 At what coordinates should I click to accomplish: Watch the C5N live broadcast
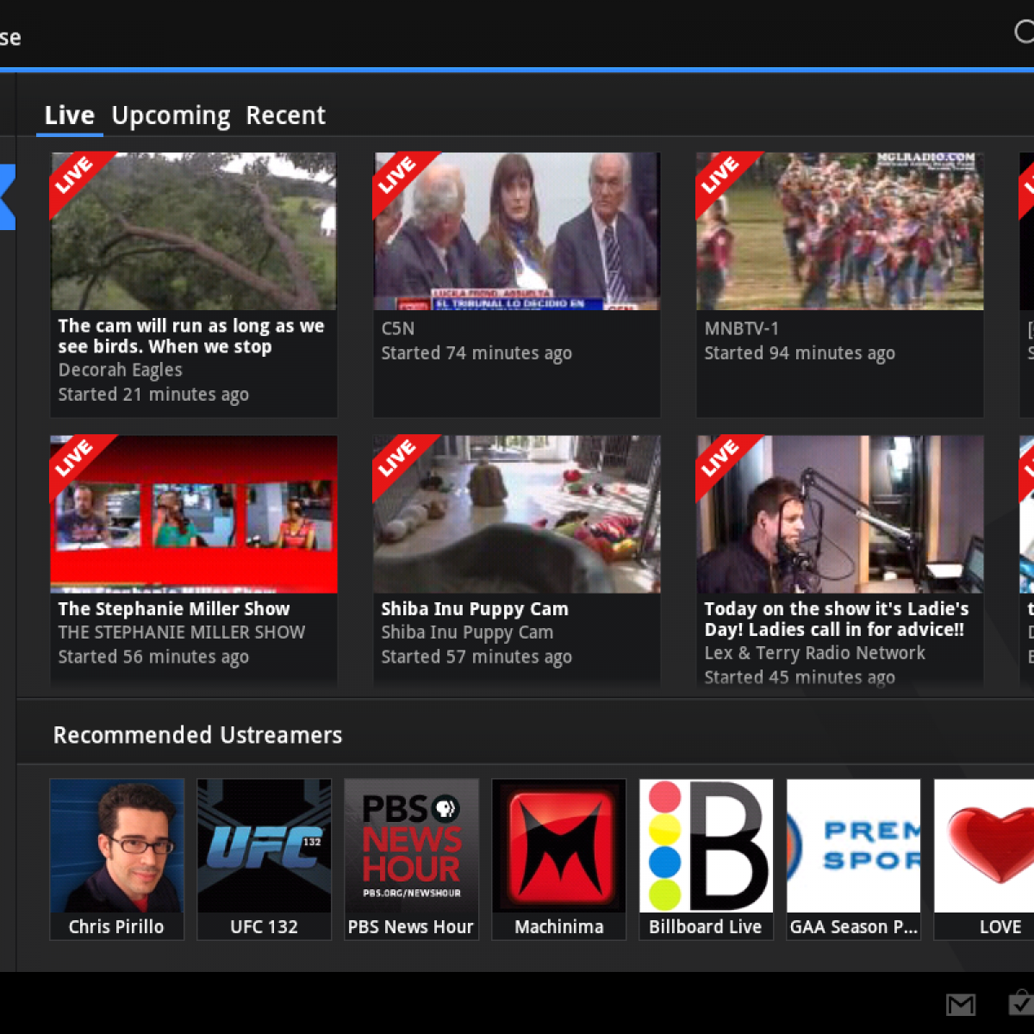[x=517, y=232]
